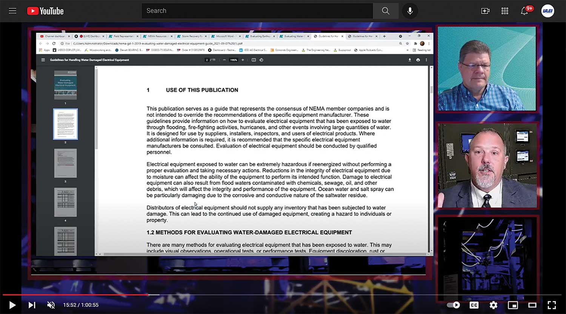Open the YouTube apps grid

pyautogui.click(x=505, y=11)
